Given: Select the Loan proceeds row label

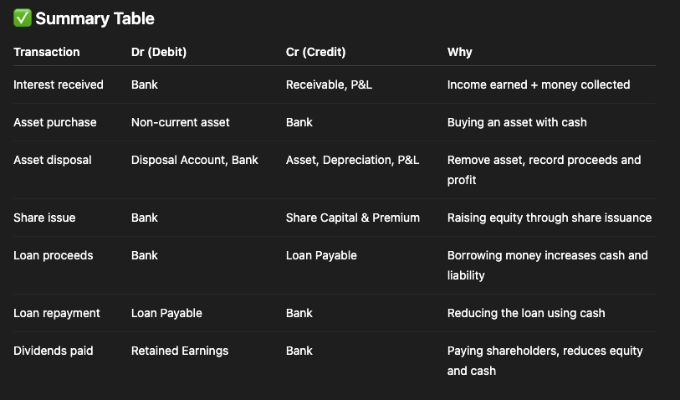Looking at the screenshot, I should 53,255.
